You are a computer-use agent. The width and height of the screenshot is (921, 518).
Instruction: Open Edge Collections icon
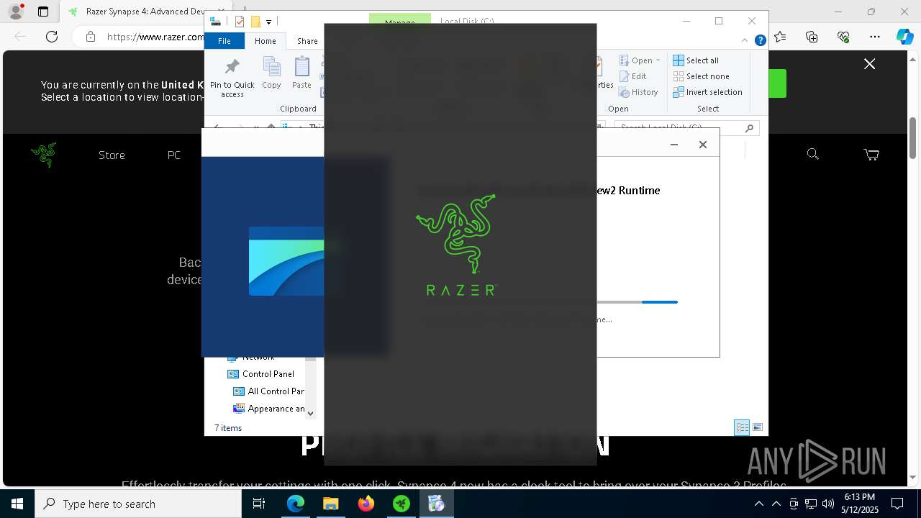[812, 37]
